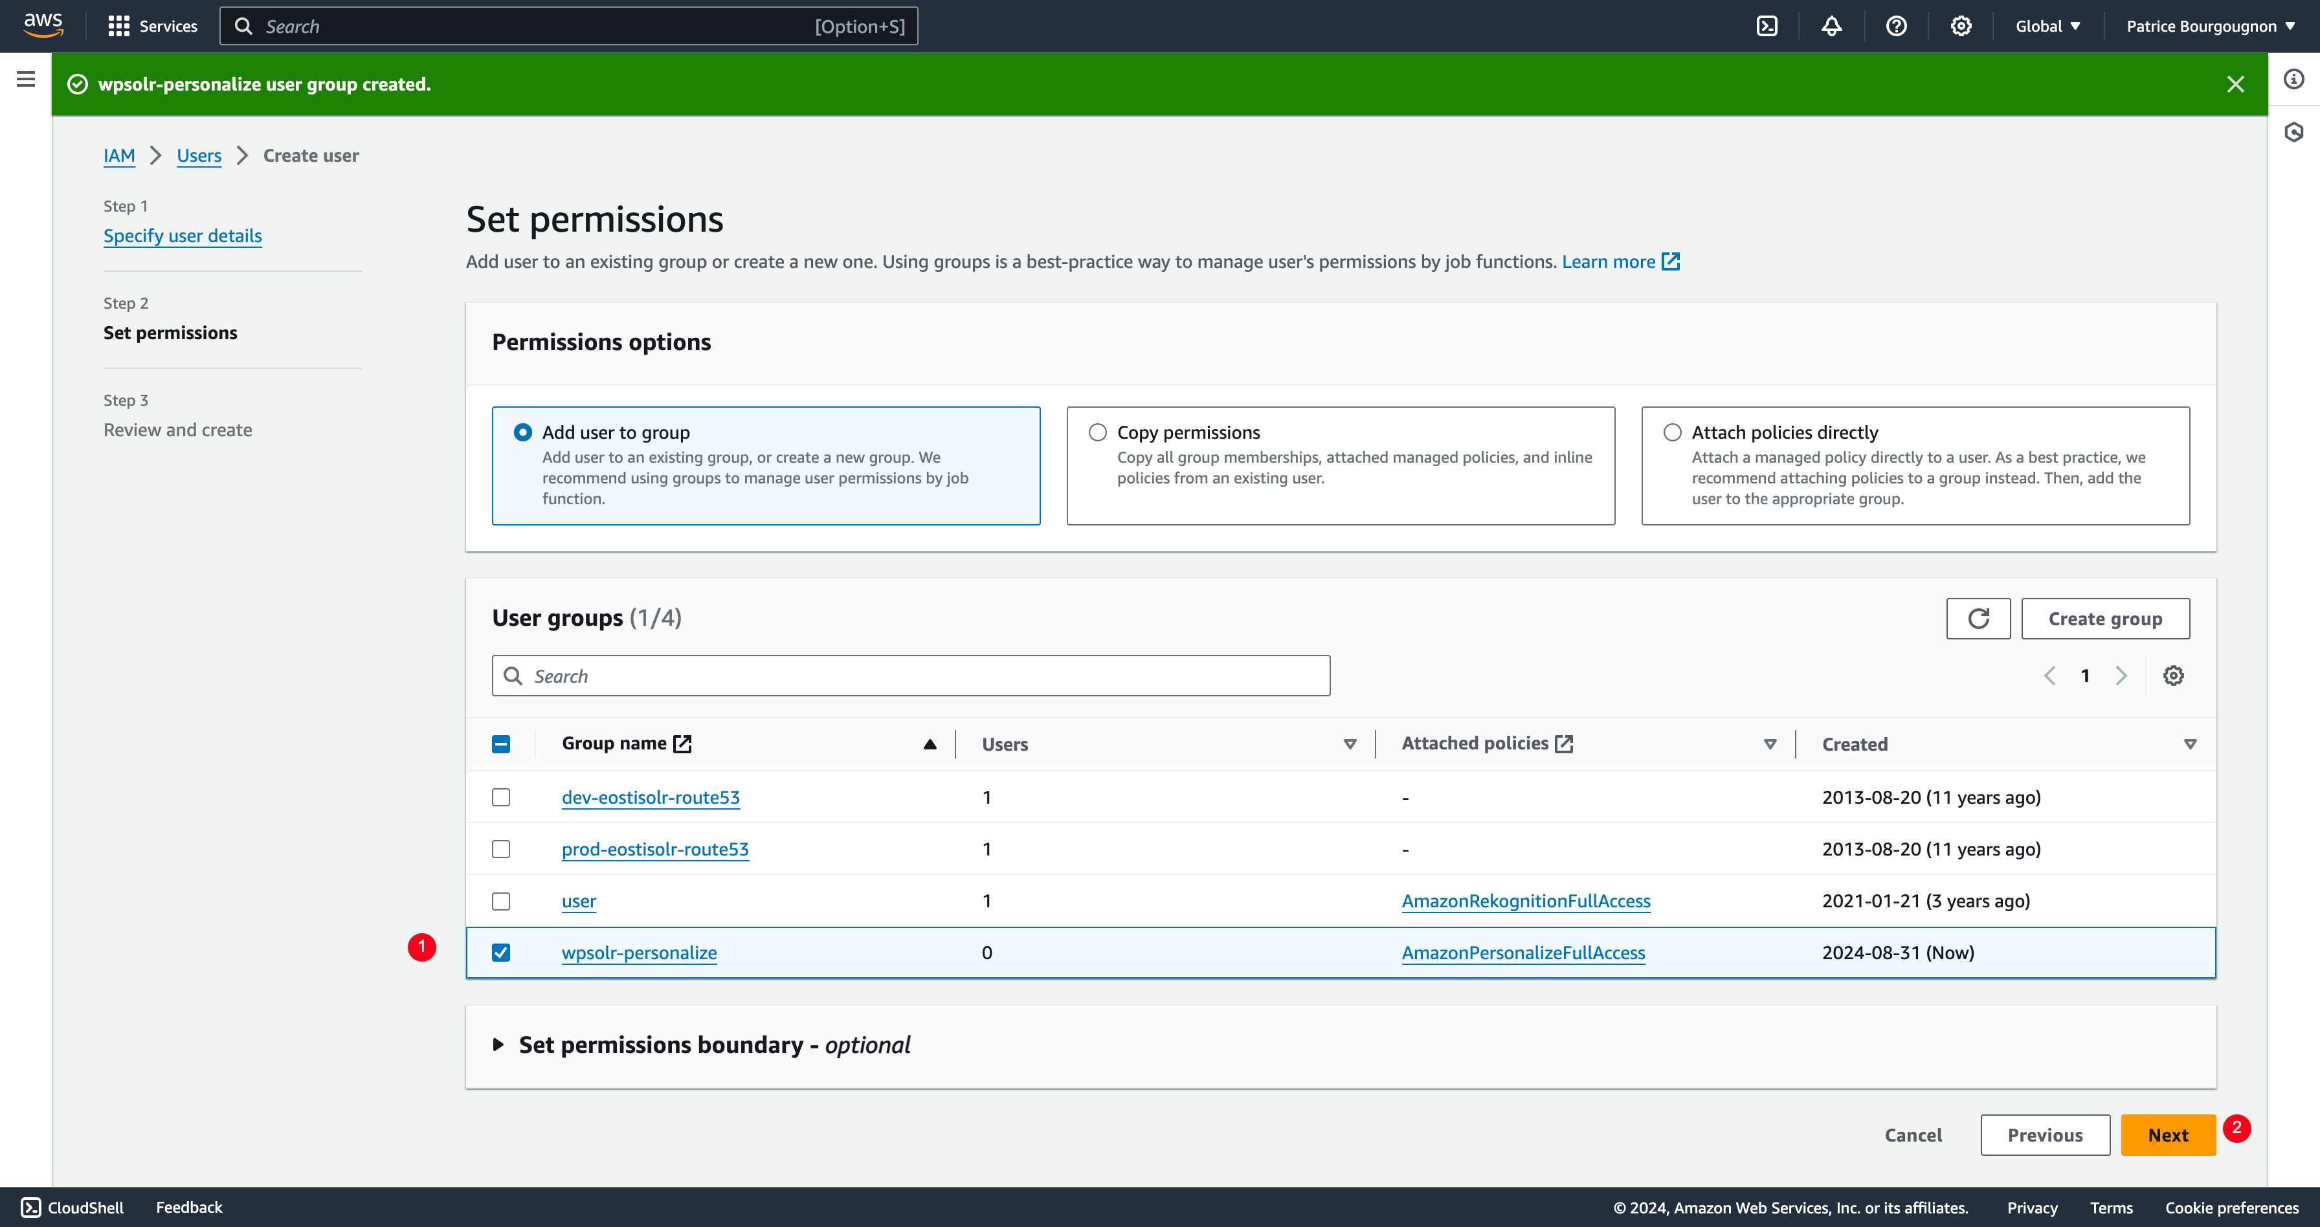Go to next page of user groups

coord(2121,676)
